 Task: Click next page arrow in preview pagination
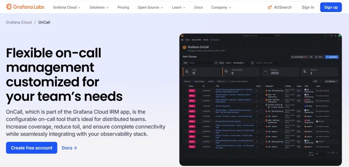(337, 153)
